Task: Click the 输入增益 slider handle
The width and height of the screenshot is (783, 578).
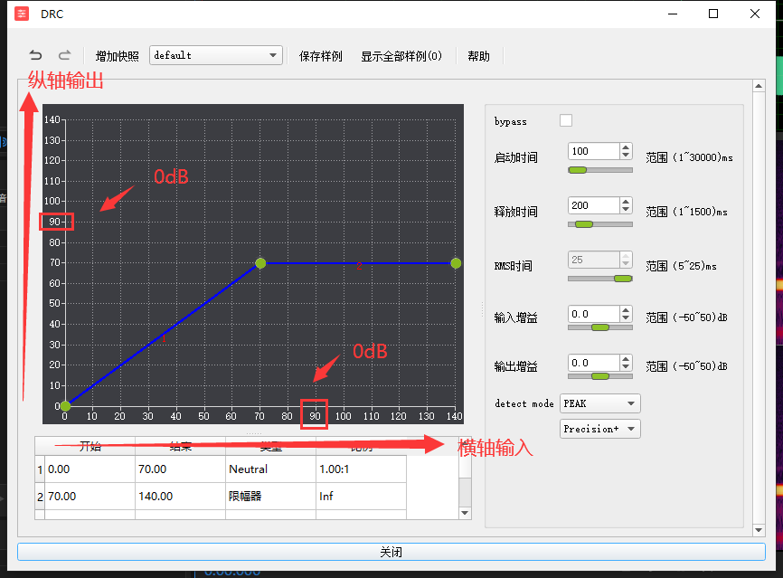Action: pos(599,327)
